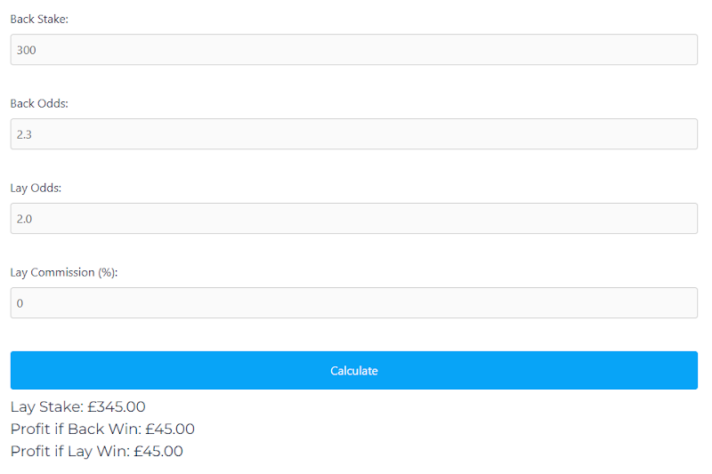Screen dimensions: 712x474
Task: Focus the Back Odds input field
Action: (x=353, y=133)
